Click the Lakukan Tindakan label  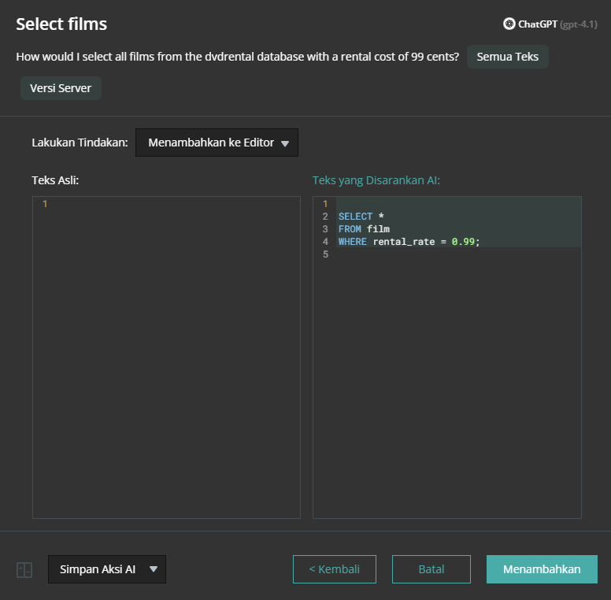pos(80,143)
